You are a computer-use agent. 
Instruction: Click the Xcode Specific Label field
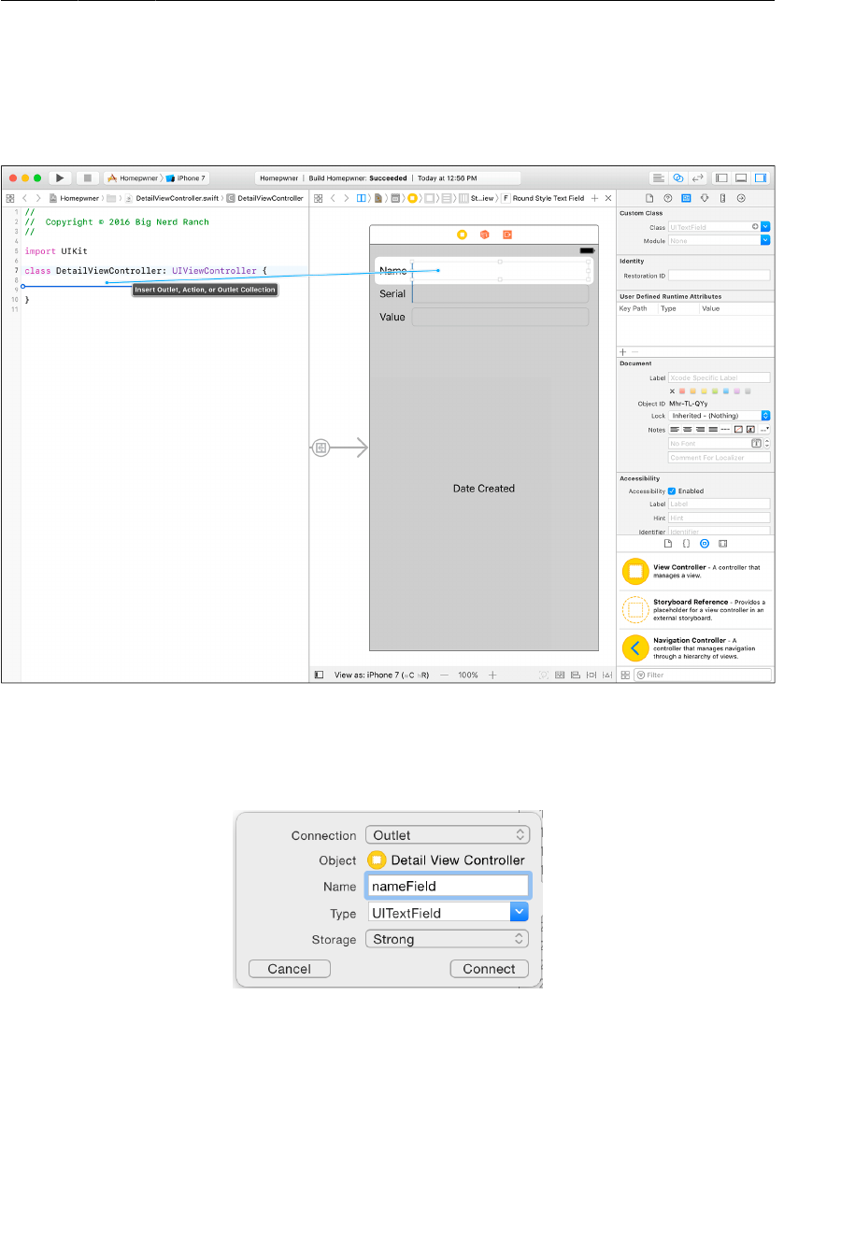point(719,378)
